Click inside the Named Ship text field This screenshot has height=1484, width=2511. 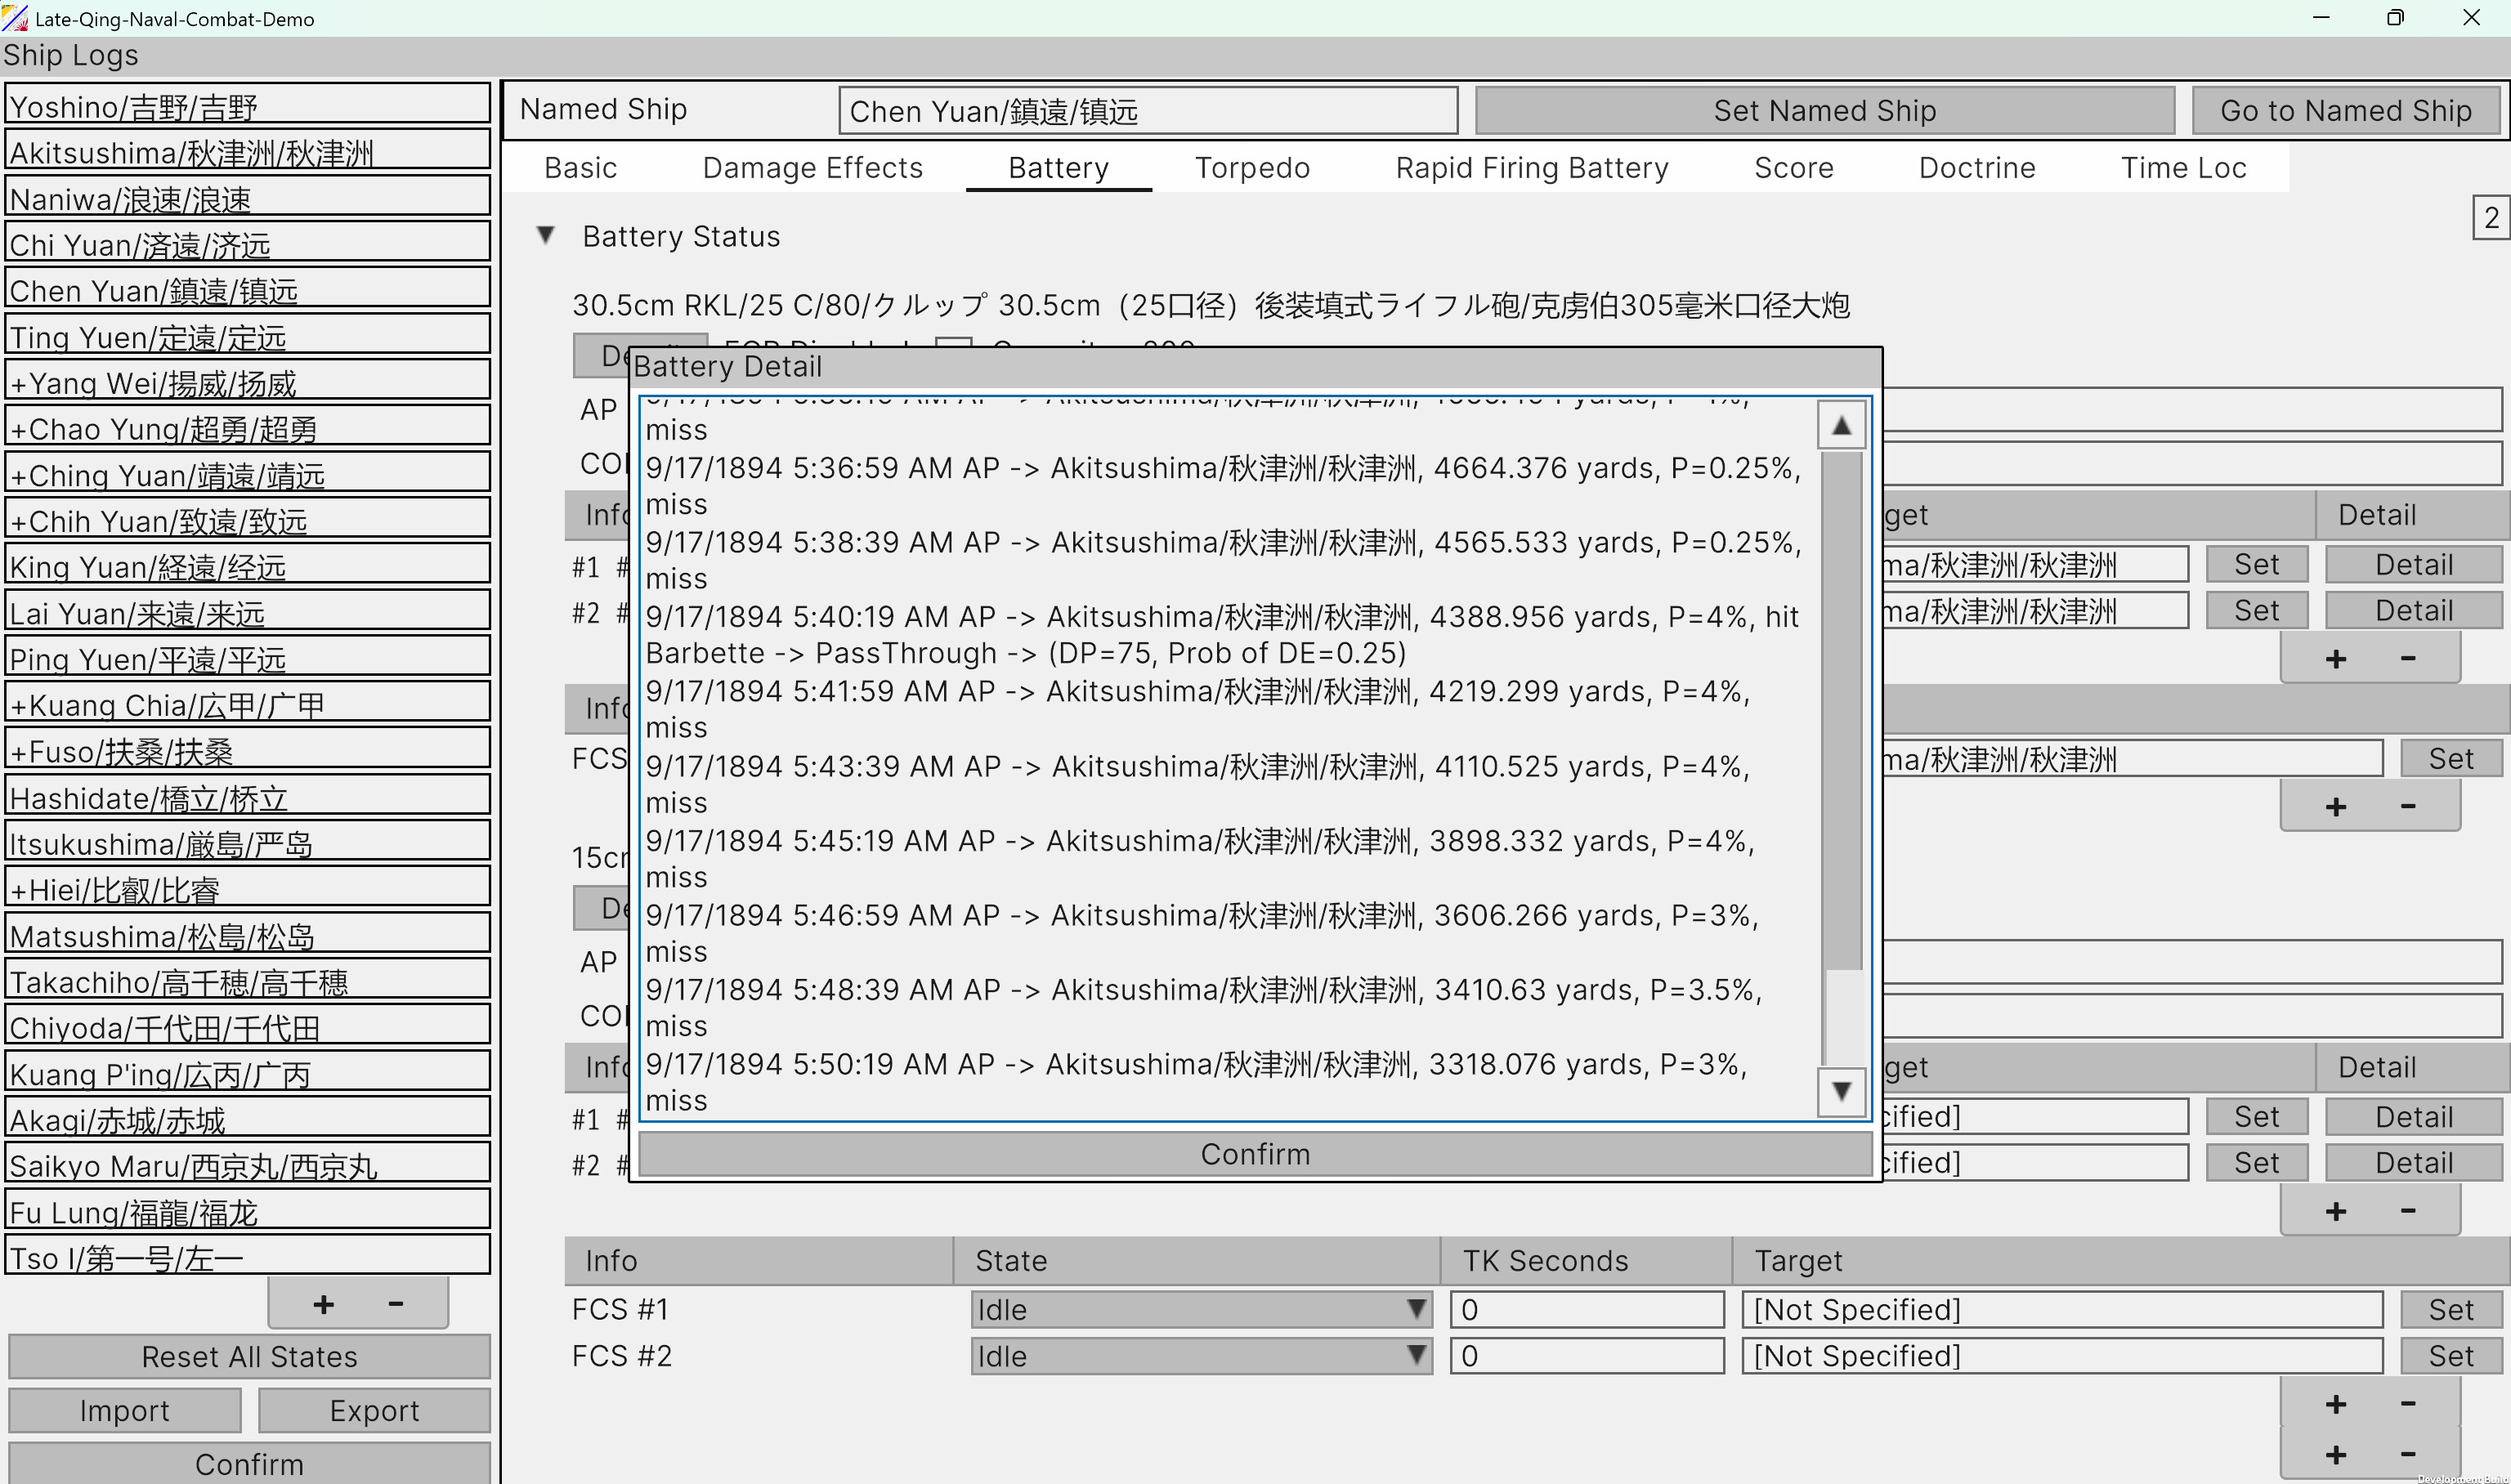(1146, 110)
